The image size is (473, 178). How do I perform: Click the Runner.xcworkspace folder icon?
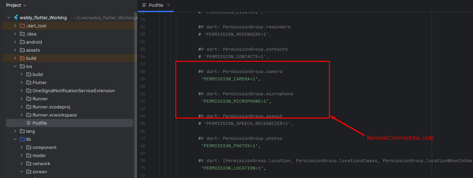(x=29, y=115)
